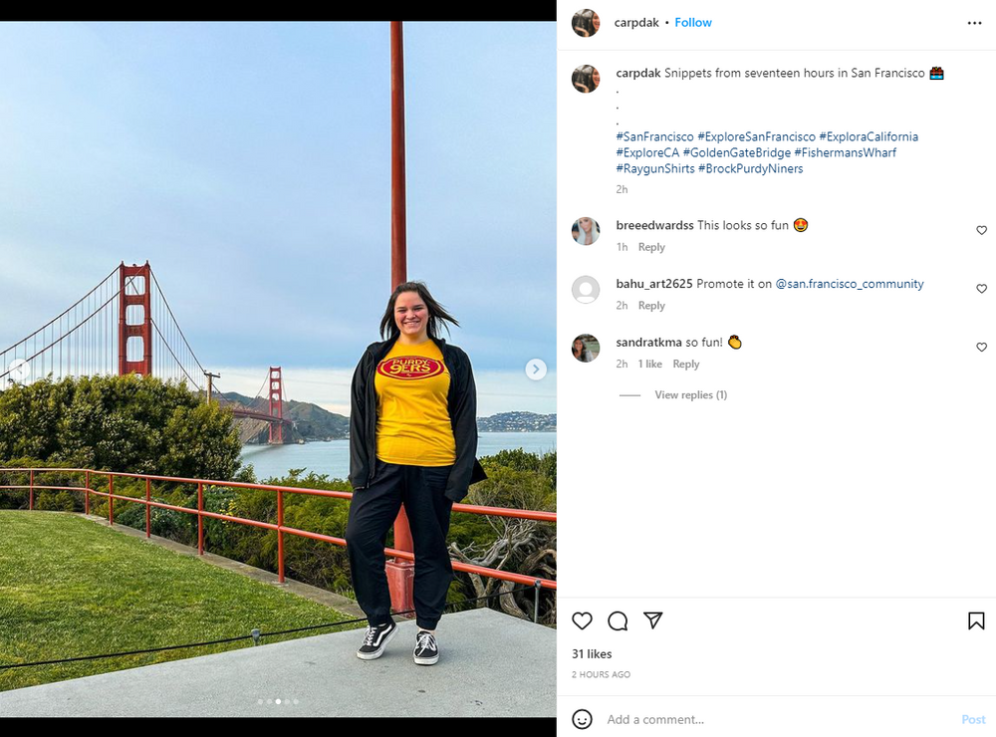Select the carousel pagination dots
This screenshot has width=996, height=737.
(x=278, y=701)
